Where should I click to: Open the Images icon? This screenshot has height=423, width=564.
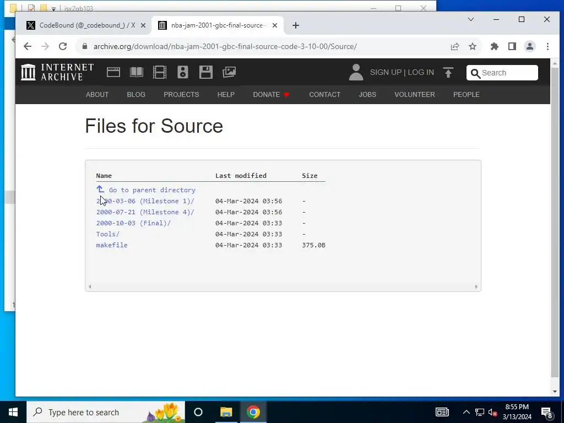[229, 72]
